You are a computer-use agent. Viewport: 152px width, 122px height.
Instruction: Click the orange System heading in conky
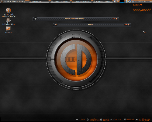point(136,5)
